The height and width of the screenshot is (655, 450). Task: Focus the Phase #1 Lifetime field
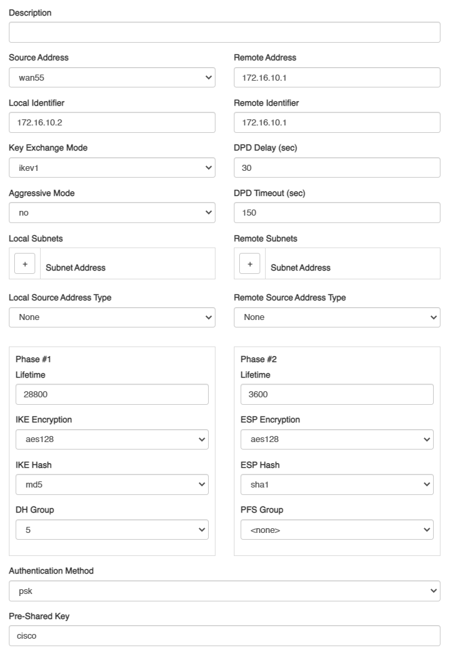pos(112,395)
